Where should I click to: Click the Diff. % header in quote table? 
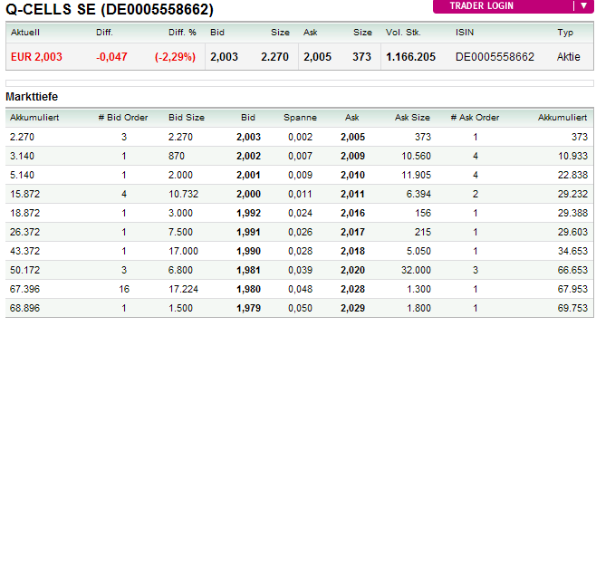point(182,33)
